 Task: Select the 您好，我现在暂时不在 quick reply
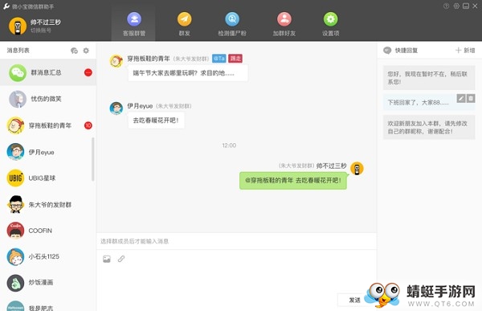(429, 78)
